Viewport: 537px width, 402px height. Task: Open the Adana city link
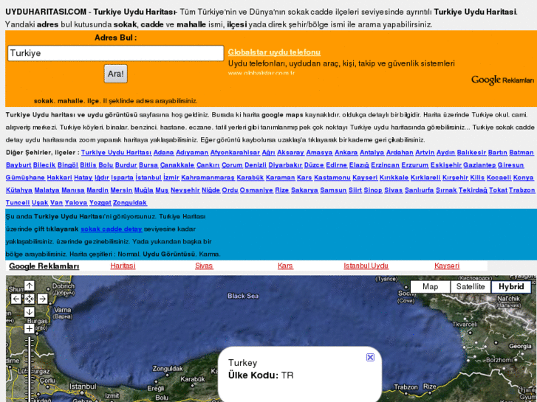164,152
